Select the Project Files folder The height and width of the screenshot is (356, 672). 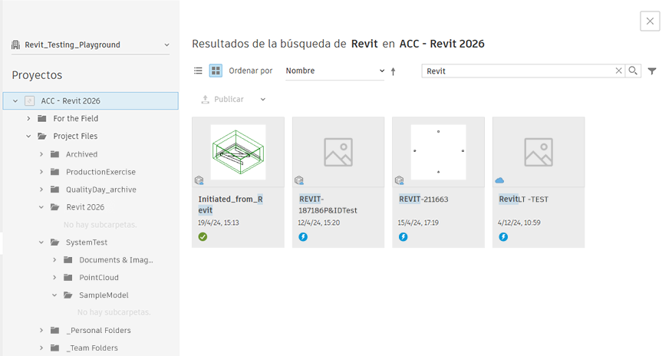click(75, 137)
